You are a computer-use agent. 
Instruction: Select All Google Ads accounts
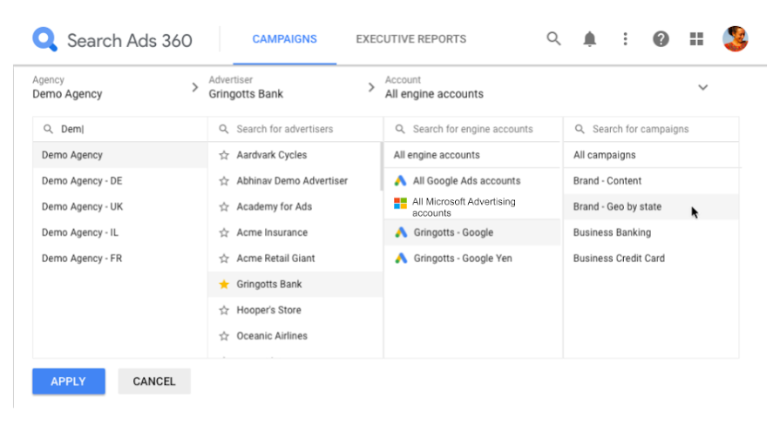coord(472,181)
